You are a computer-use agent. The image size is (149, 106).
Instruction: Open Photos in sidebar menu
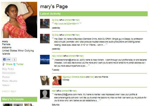tap(6, 77)
